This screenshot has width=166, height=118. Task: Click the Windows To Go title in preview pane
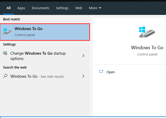pos(147,48)
